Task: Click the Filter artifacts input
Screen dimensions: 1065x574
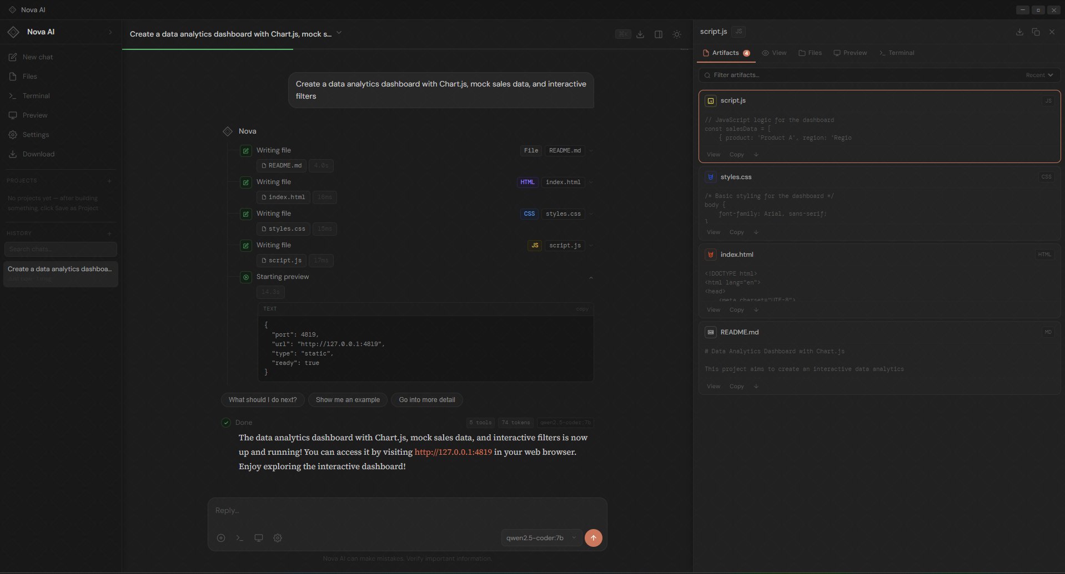Action: 861,75
